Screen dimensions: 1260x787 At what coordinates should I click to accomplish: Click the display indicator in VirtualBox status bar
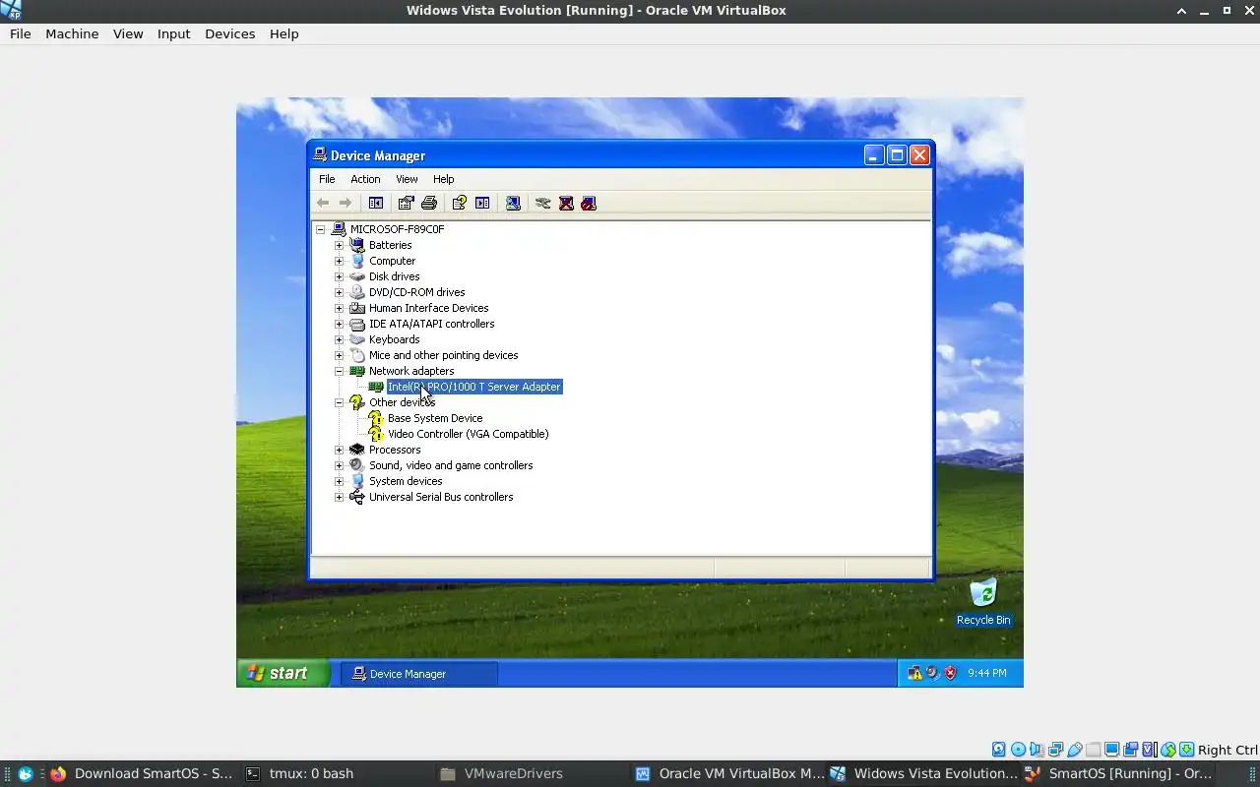click(1111, 750)
